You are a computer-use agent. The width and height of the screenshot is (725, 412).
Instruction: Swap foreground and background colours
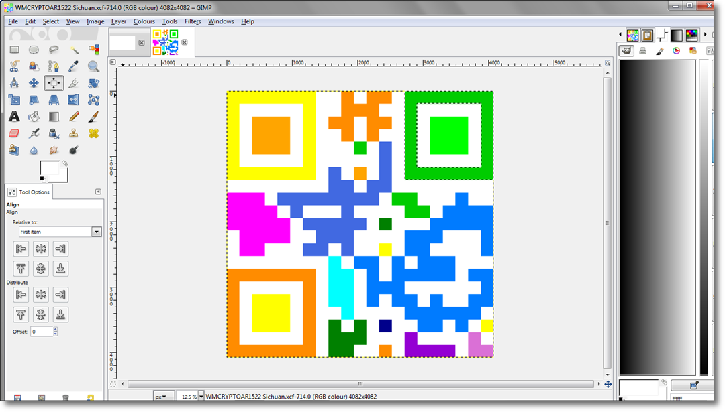pos(65,163)
